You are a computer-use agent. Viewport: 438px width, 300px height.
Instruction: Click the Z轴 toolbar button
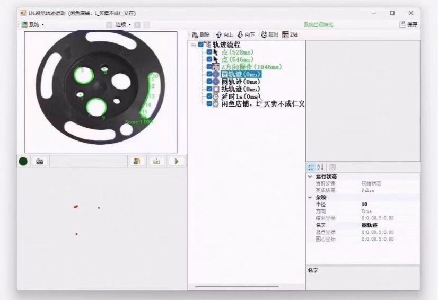290,34
